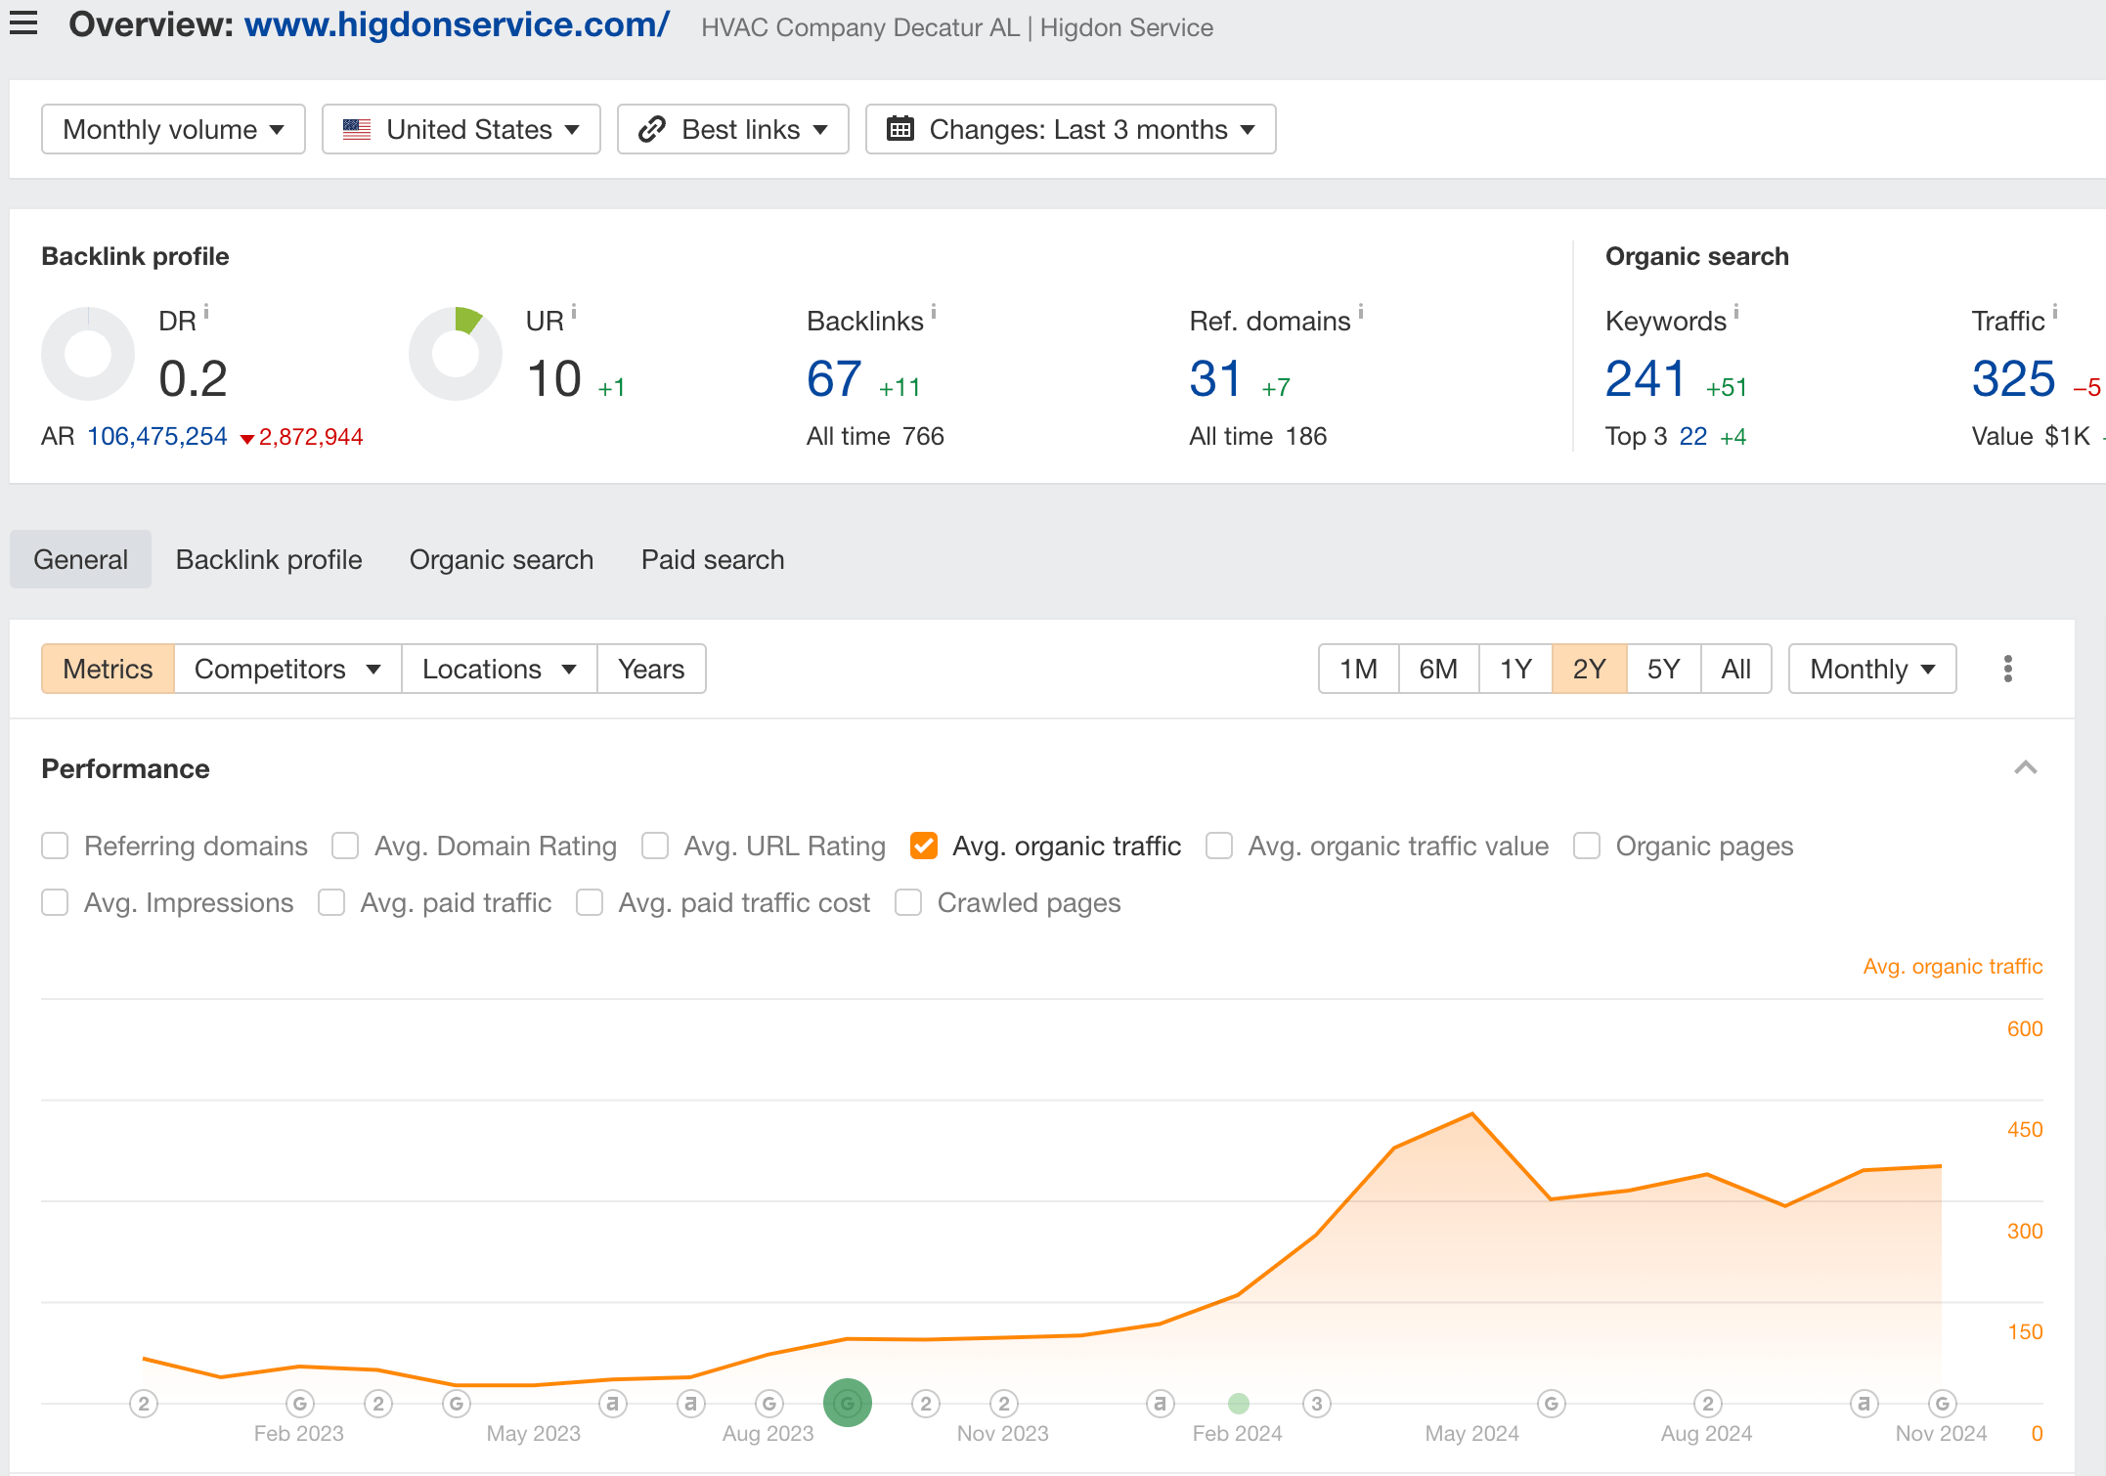
Task: Set chart range to 1M
Action: coord(1359,669)
